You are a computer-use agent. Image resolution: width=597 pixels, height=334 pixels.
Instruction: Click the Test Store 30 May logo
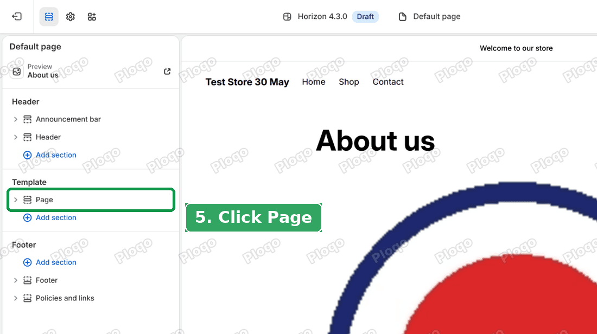247,82
